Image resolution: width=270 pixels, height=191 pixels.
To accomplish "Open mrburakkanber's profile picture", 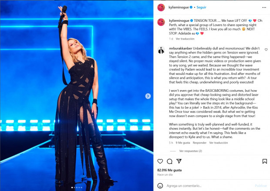I will click(161, 50).
